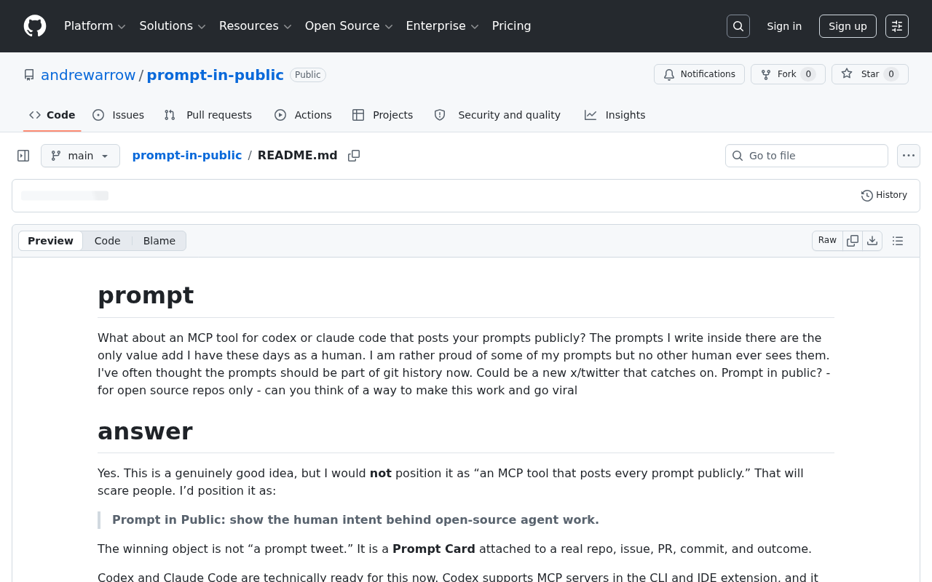This screenshot has width=932, height=582.
Task: Click the Sign in link
Action: pos(784,26)
